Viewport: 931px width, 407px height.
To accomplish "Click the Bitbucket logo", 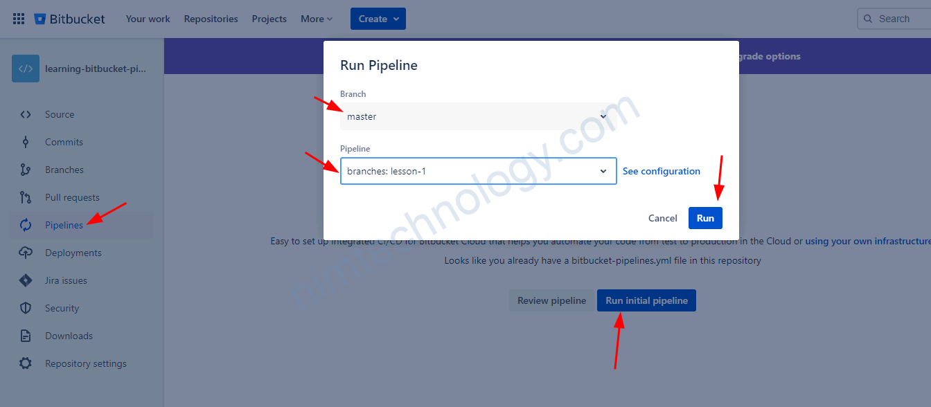I will click(70, 19).
